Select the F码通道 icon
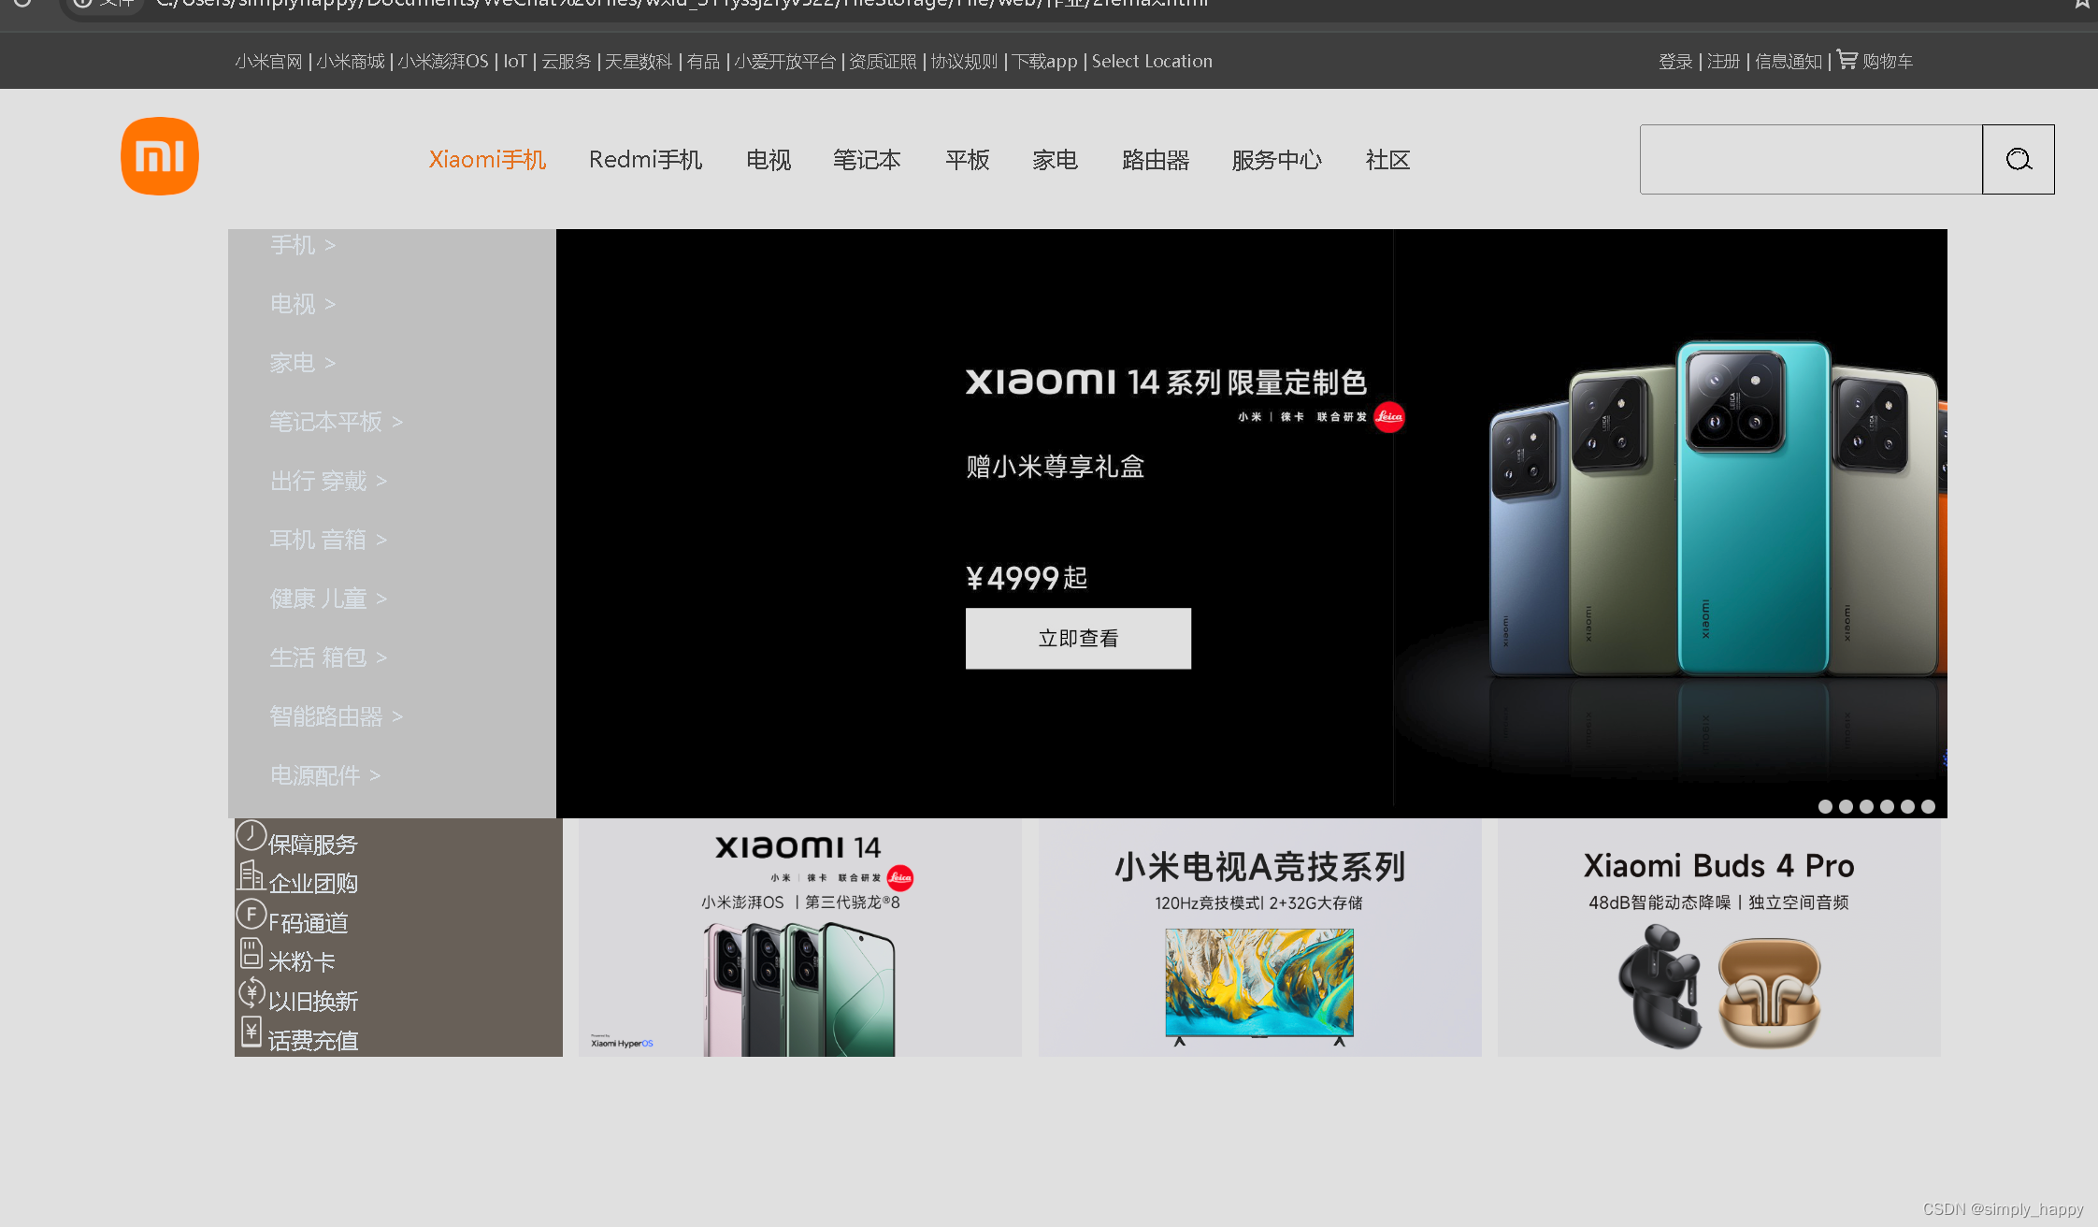The image size is (2098, 1227). tap(251, 914)
